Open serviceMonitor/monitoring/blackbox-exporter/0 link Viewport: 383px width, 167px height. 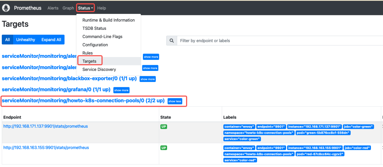click(x=69, y=79)
